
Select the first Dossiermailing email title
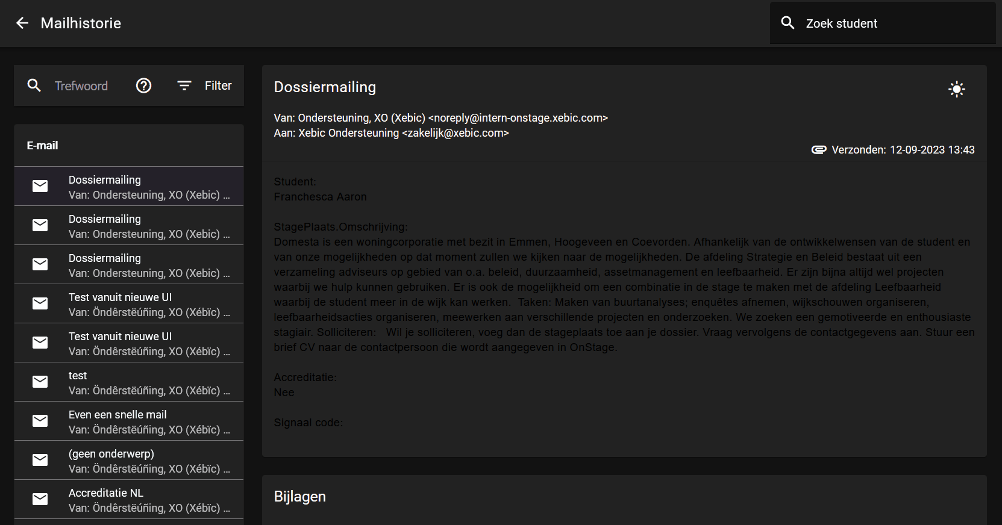click(x=105, y=180)
